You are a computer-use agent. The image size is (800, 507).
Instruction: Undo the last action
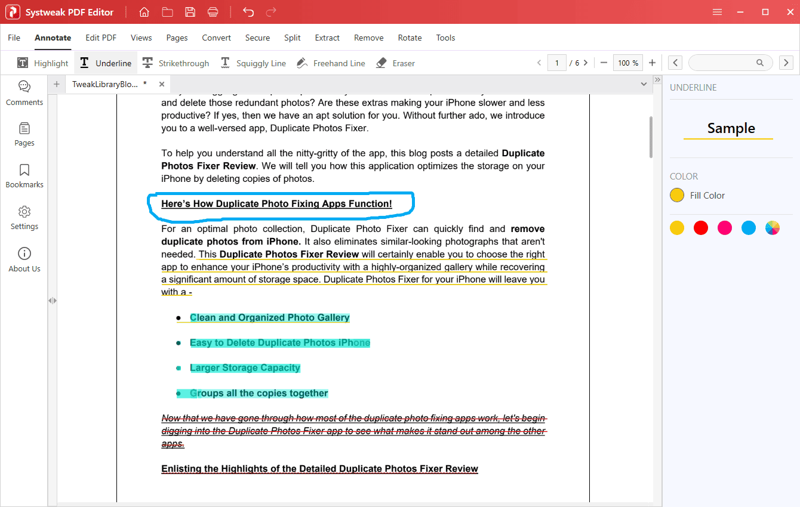[248, 12]
